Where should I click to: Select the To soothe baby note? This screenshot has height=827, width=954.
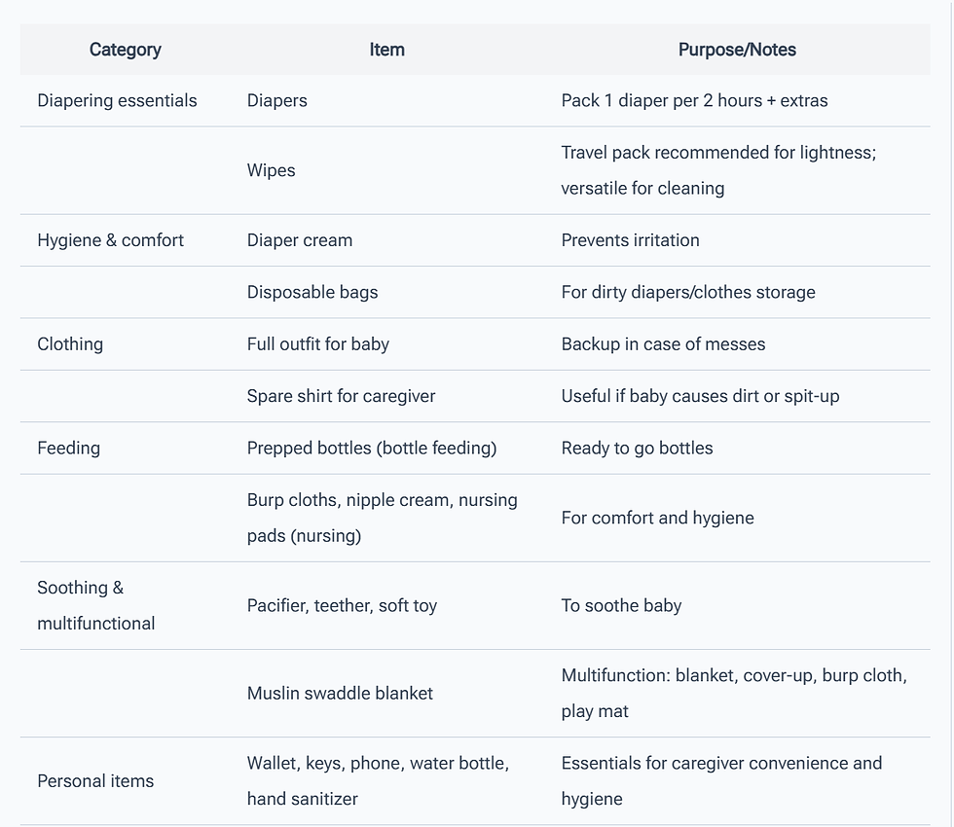pyautogui.click(x=621, y=605)
